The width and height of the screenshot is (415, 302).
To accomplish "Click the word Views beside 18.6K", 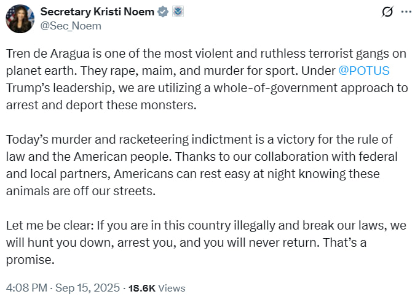I will pos(172,288).
